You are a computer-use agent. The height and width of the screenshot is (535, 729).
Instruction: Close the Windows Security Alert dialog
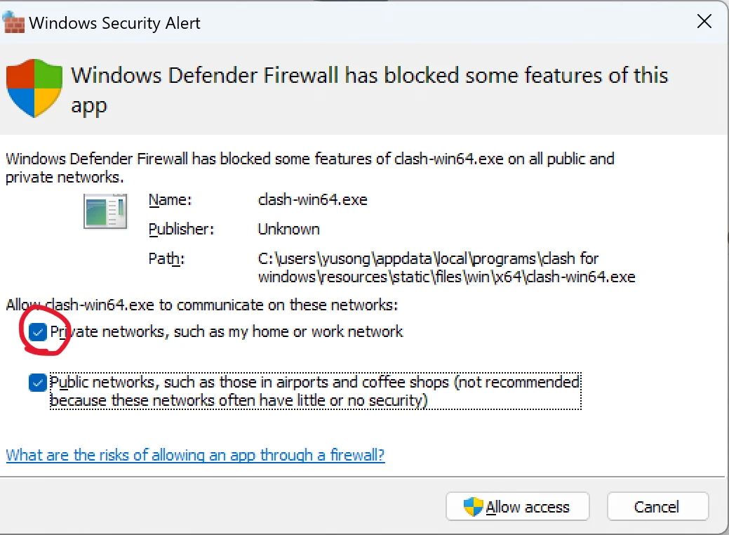(x=704, y=22)
